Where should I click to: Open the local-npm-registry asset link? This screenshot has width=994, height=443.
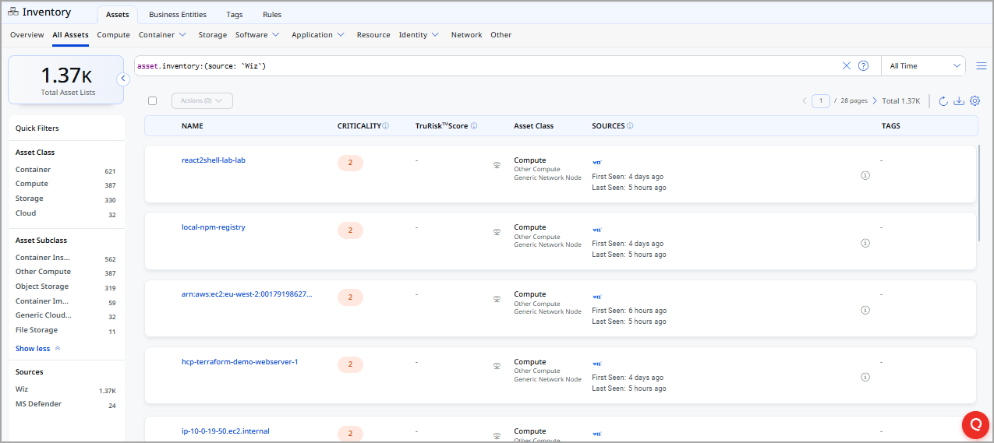(214, 227)
